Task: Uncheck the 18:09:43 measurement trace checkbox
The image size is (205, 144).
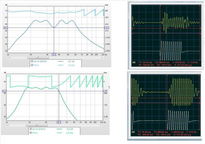Action: [31, 129]
